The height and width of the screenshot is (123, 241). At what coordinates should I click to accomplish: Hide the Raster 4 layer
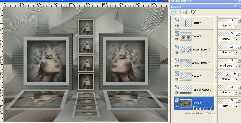coord(177,26)
